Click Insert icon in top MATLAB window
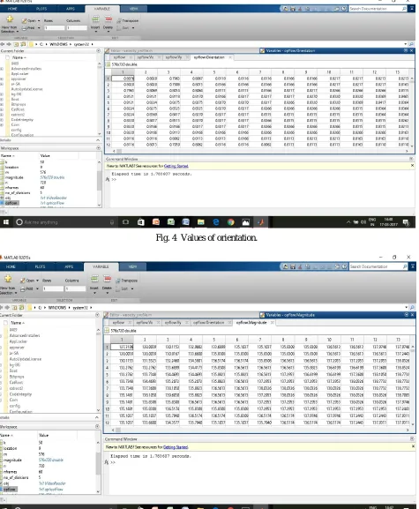 95,19
